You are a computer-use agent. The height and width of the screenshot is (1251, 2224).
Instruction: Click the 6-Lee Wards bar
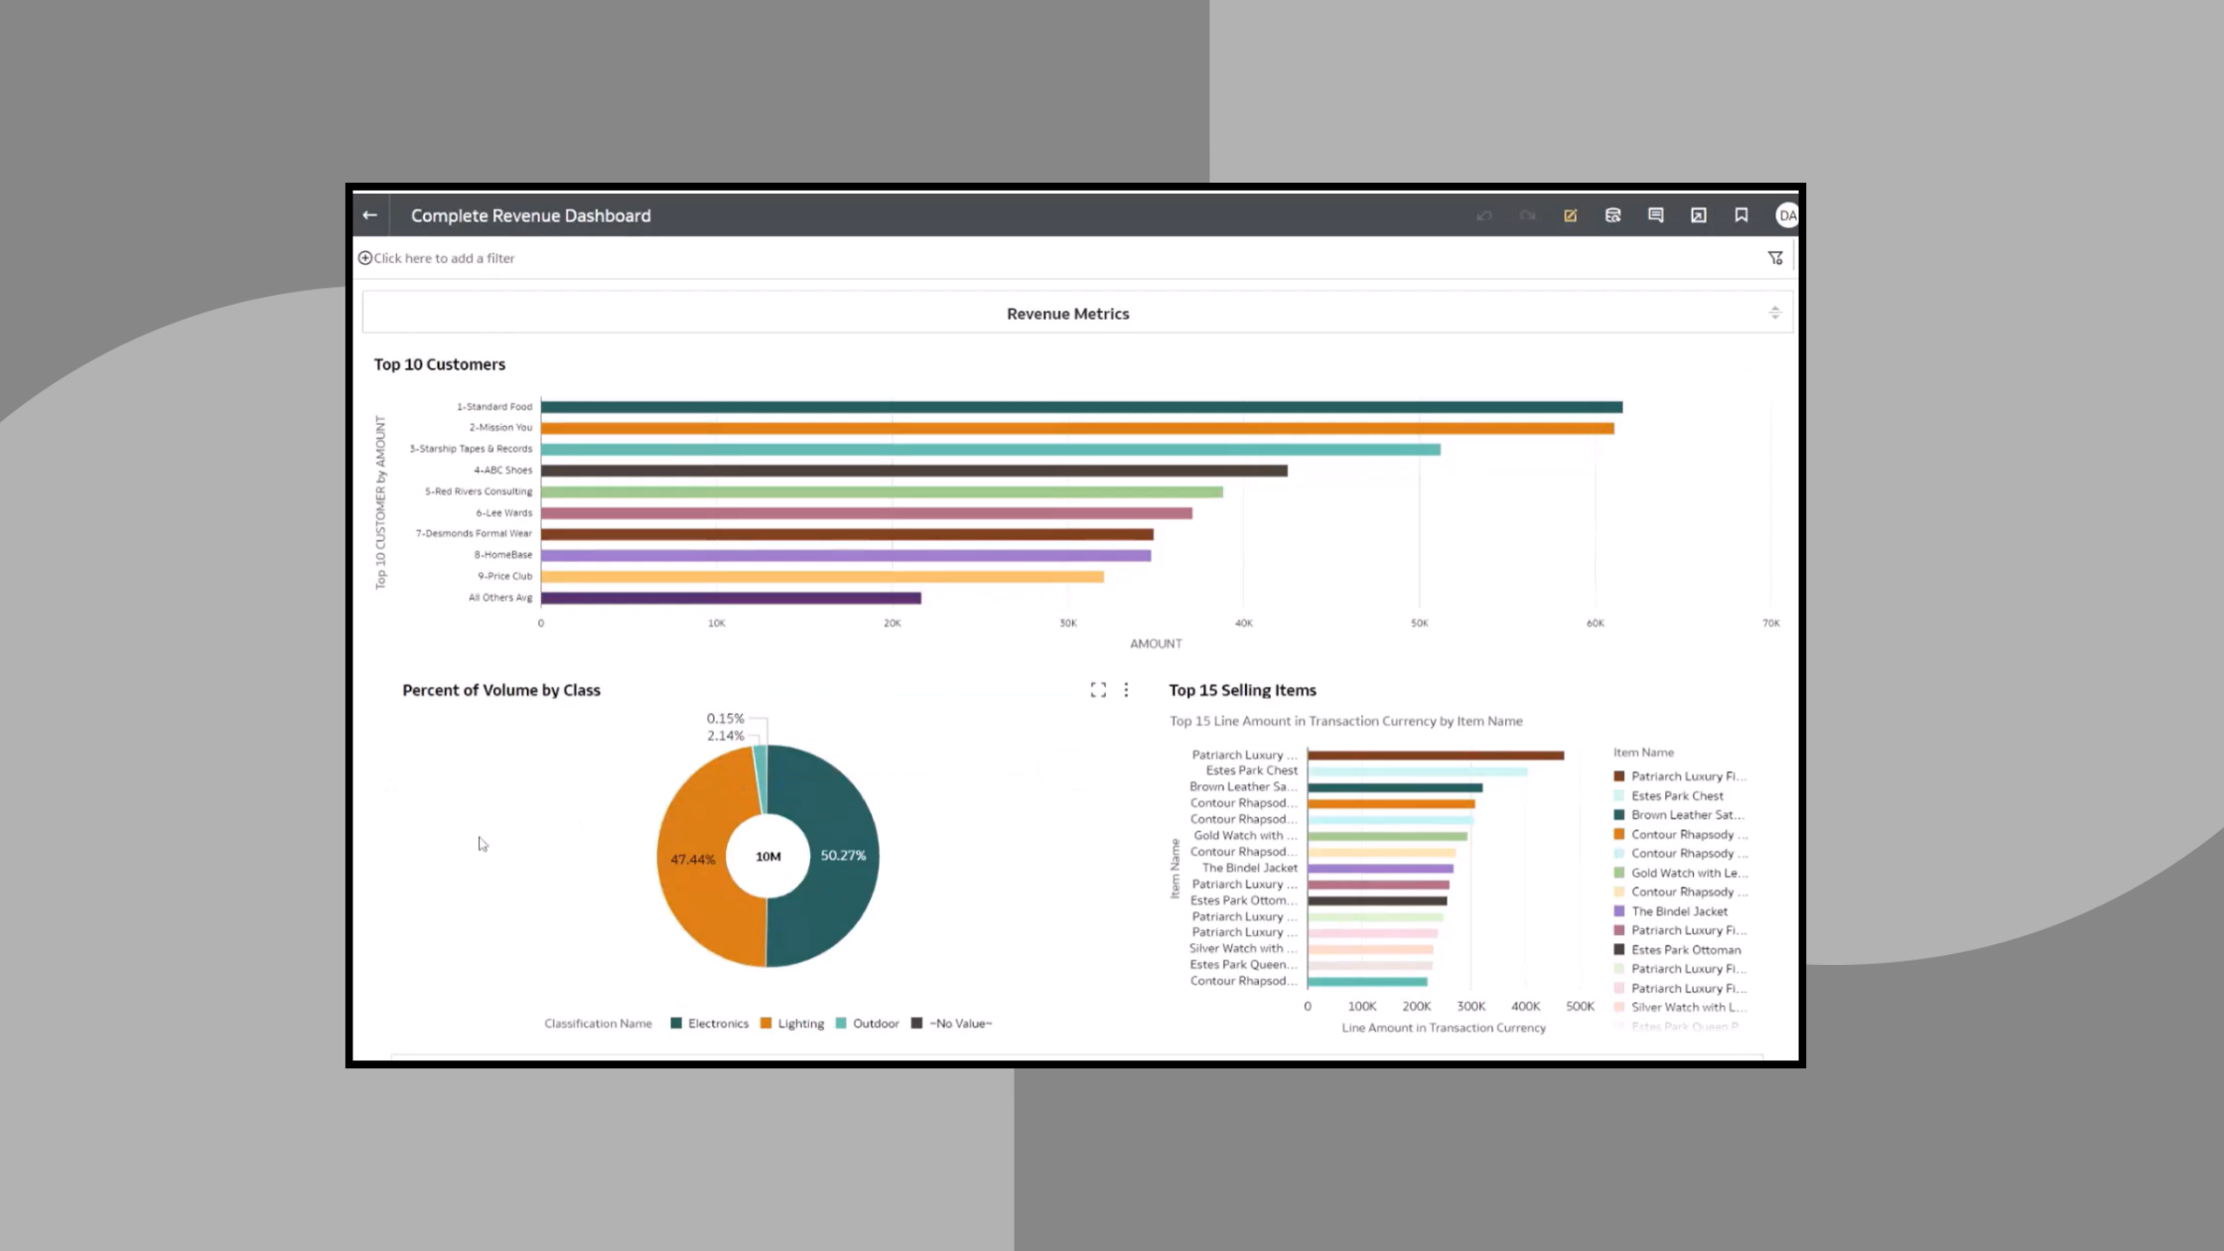[867, 513]
